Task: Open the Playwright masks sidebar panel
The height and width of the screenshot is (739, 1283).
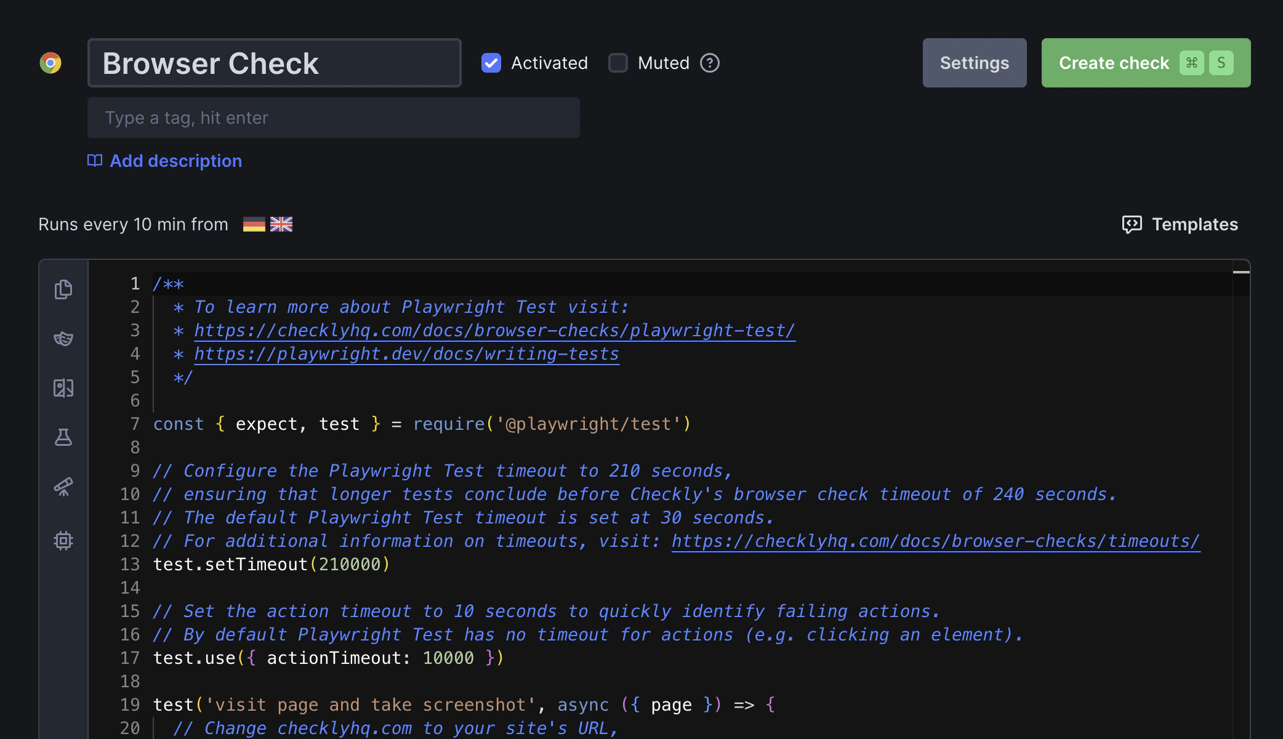Action: (x=63, y=339)
